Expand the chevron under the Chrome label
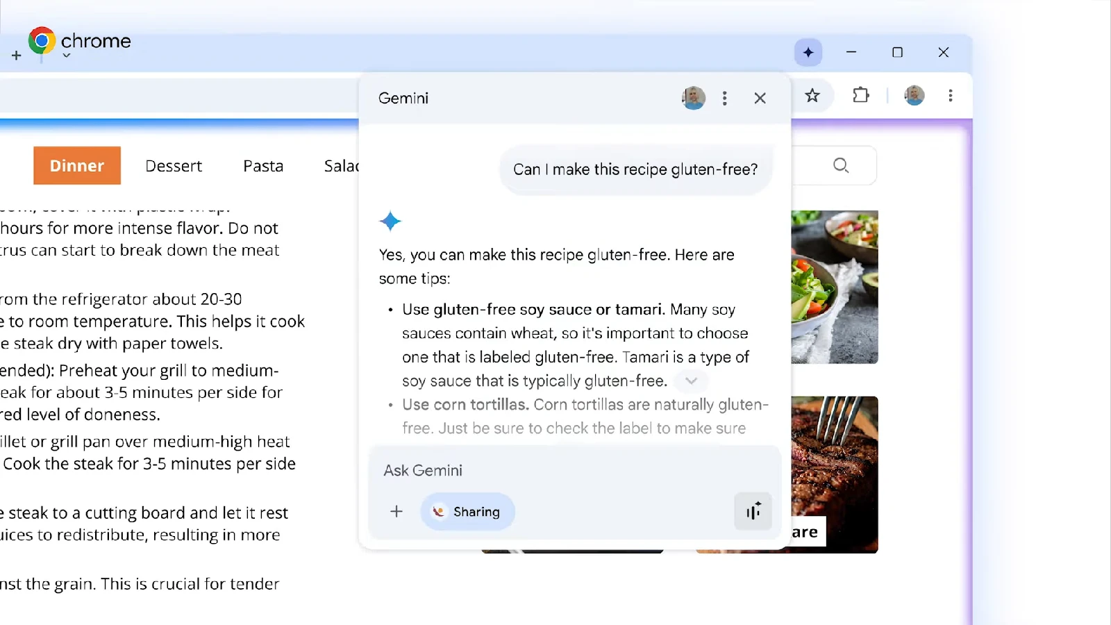1111x625 pixels. (x=67, y=56)
